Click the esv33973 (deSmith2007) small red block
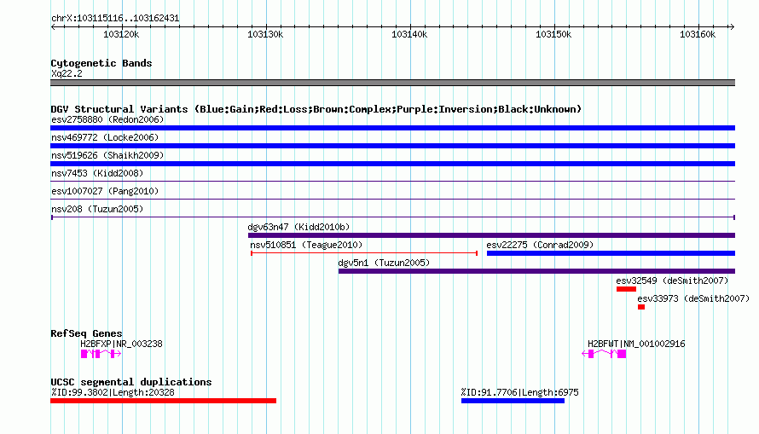The image size is (759, 434). pos(641,307)
